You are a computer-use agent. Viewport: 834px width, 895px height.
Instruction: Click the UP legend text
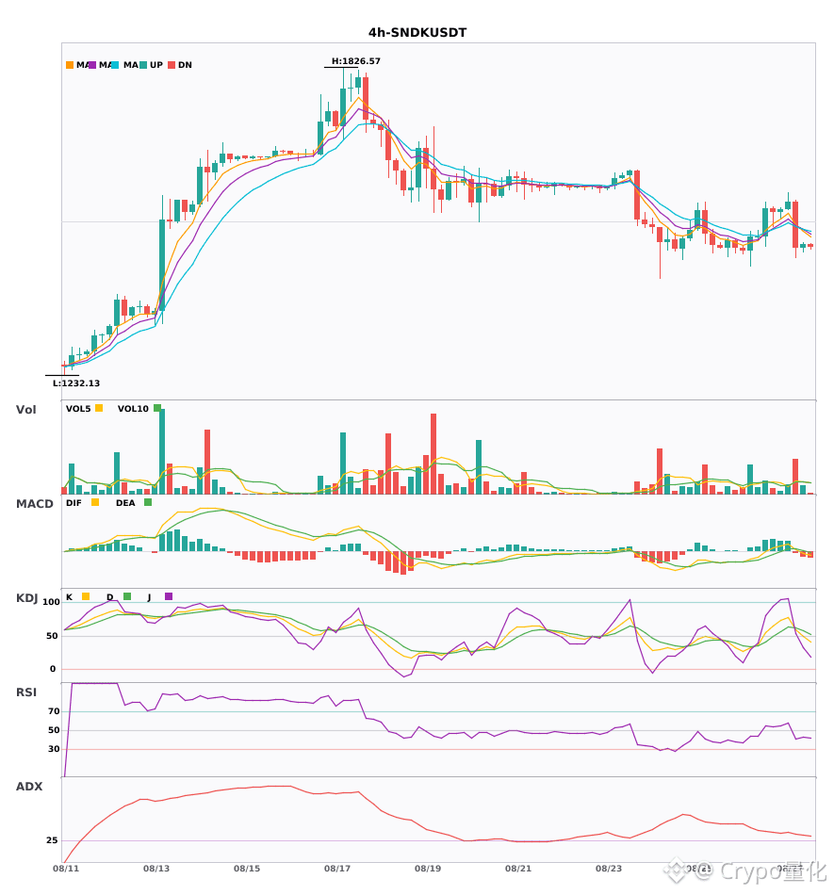click(156, 65)
